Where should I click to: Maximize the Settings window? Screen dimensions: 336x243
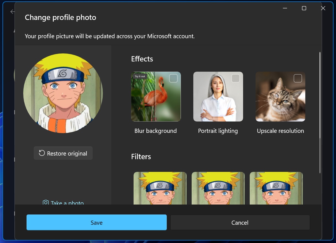point(304,8)
